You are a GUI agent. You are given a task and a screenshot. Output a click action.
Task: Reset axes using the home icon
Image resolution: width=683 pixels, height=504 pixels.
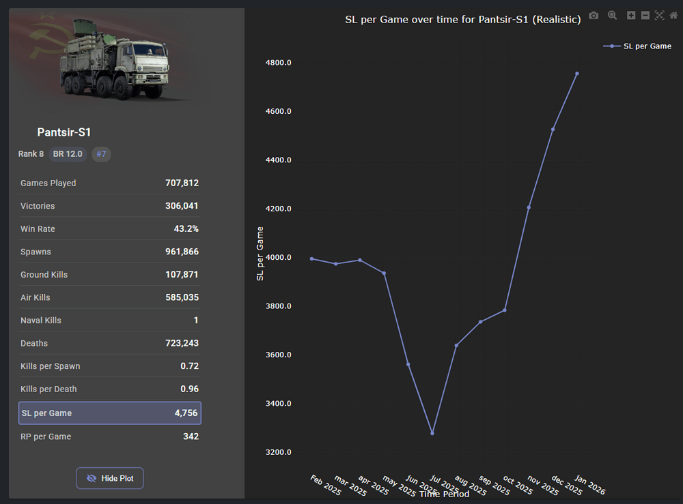[673, 16]
